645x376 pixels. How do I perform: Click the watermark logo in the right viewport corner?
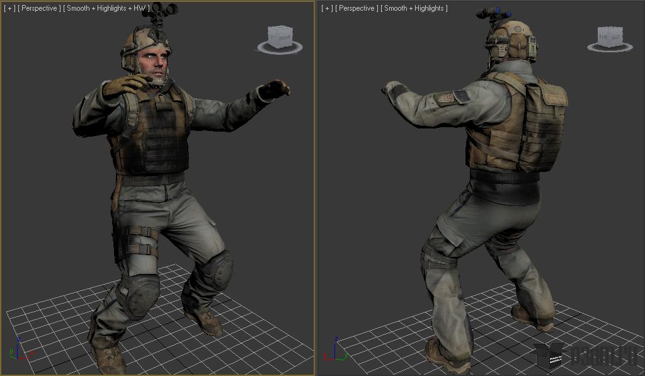(x=584, y=355)
